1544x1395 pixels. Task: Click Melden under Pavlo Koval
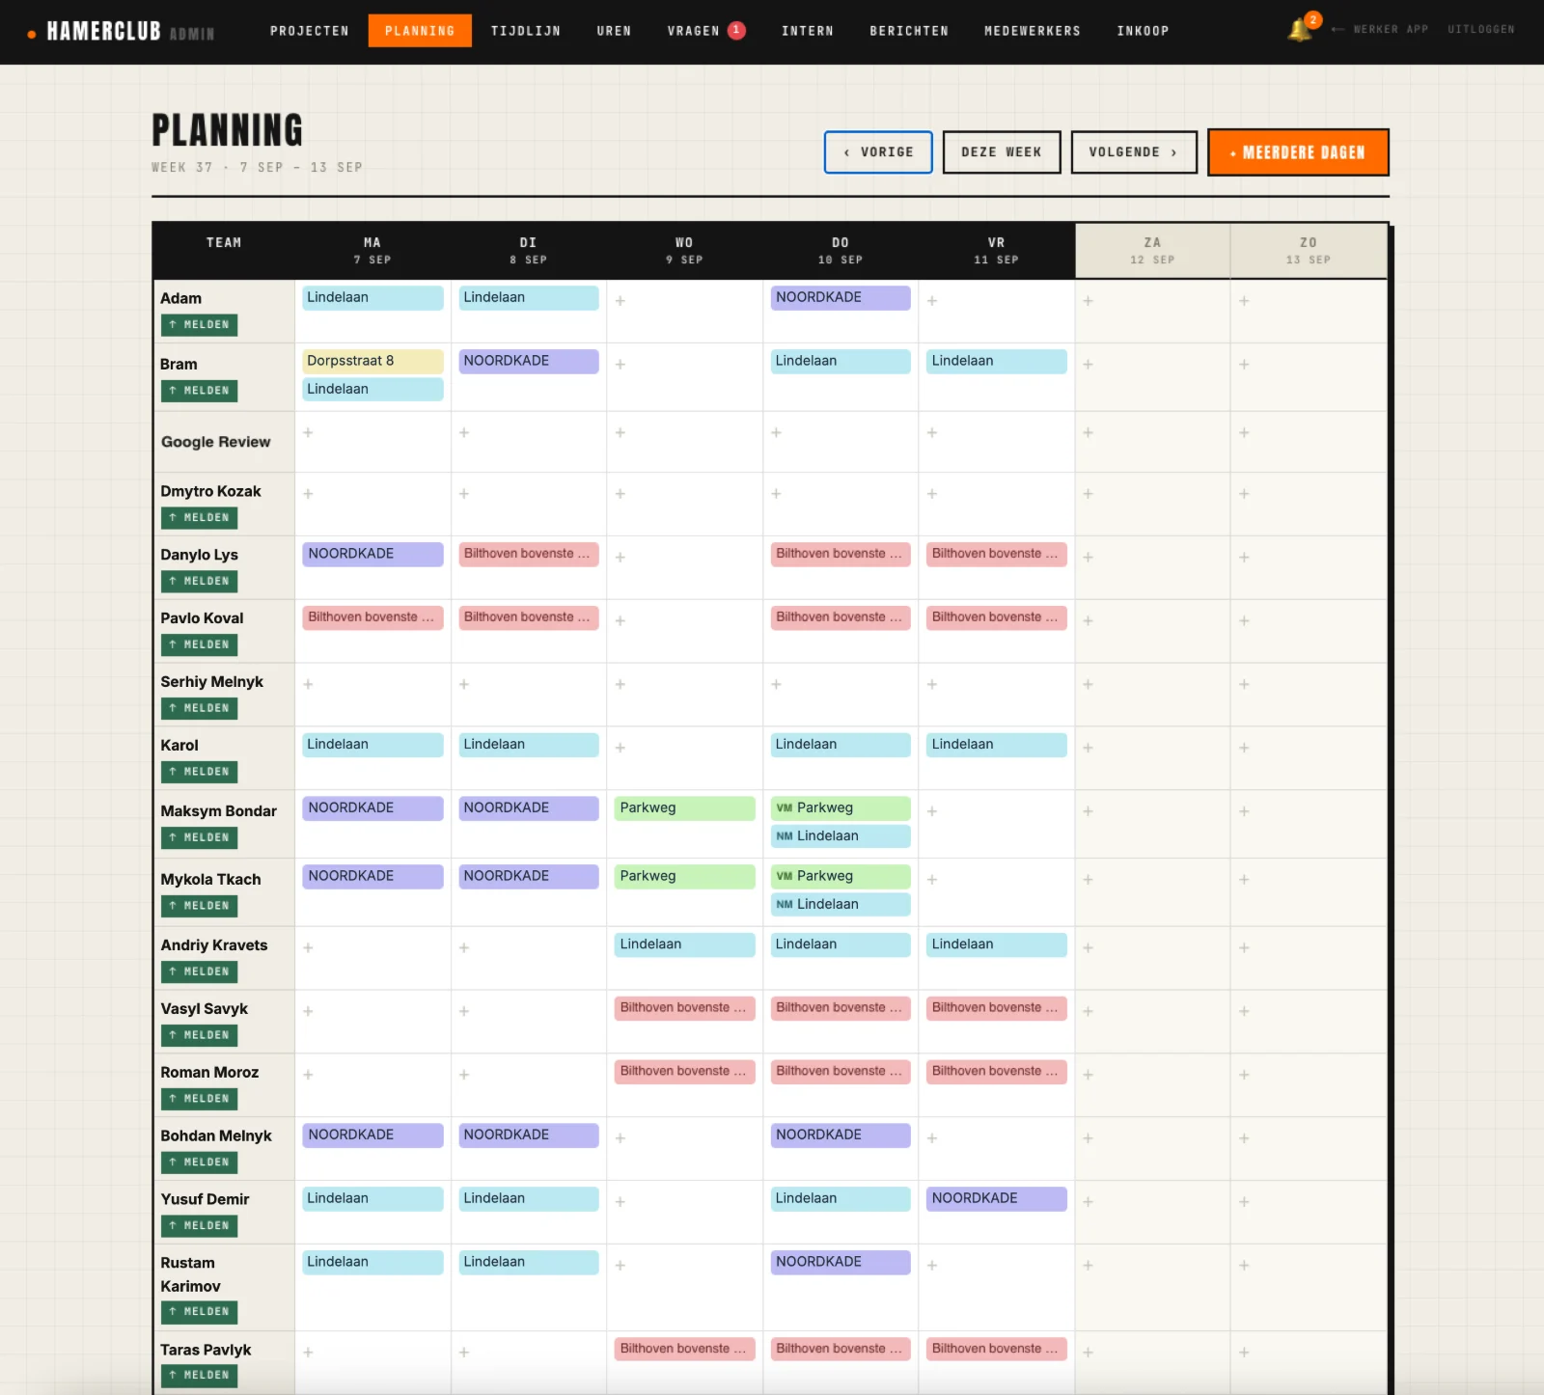pos(199,644)
